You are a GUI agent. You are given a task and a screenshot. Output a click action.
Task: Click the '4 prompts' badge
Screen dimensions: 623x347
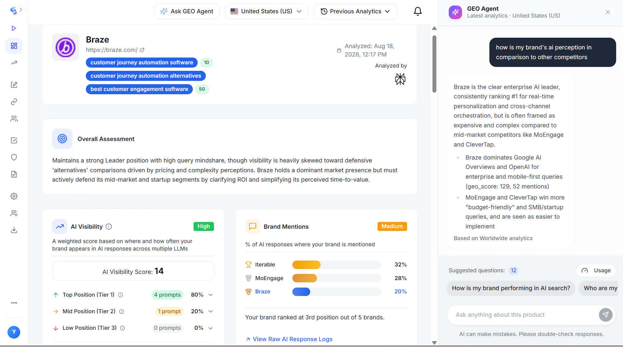[x=167, y=295]
